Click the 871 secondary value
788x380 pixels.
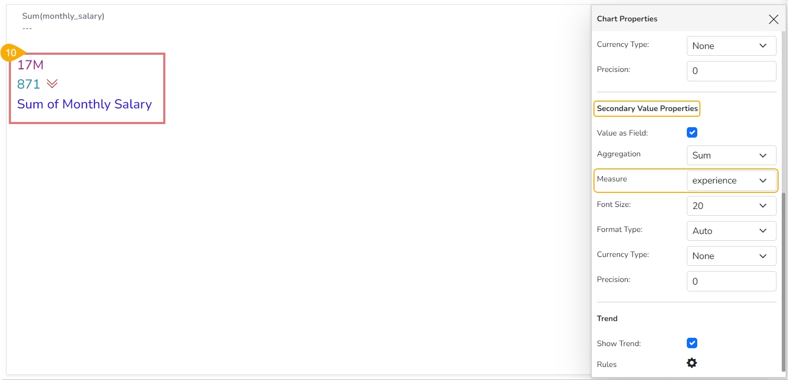(29, 84)
